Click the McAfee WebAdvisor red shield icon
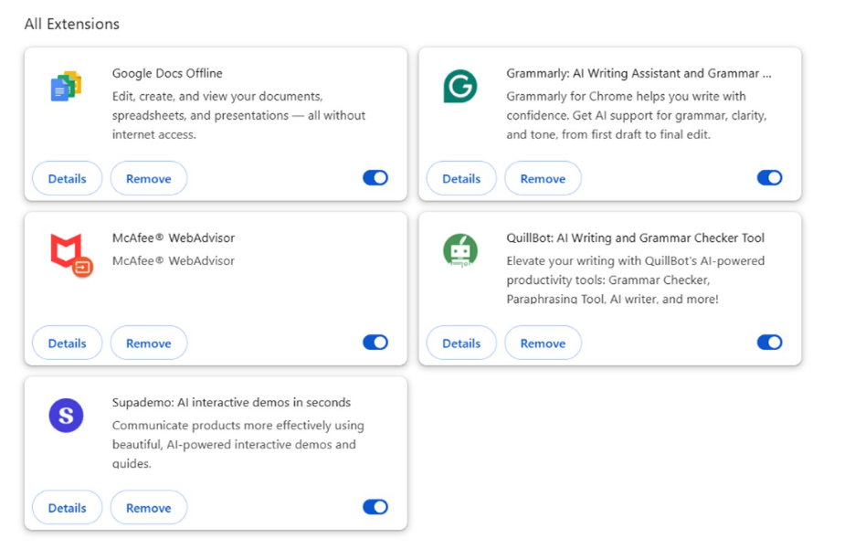The image size is (855, 549). tap(69, 253)
